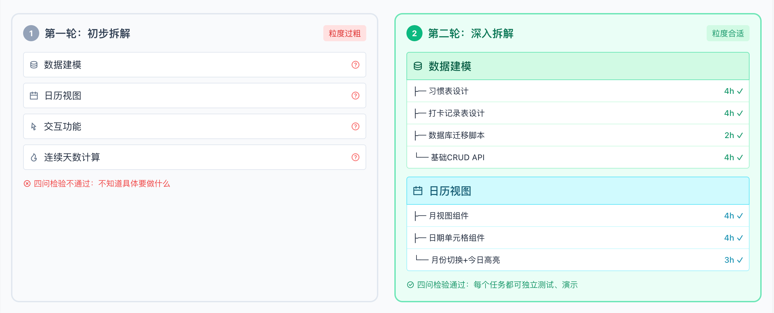Image resolution: width=774 pixels, height=313 pixels.
Task: Select the cursor icon next to 交互功能
Action: click(x=34, y=126)
